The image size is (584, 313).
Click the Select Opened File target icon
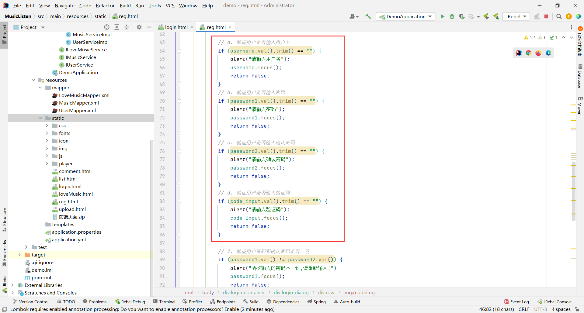pyautogui.click(x=107, y=27)
